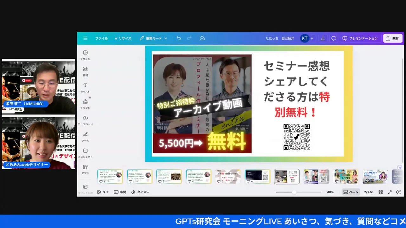Select page 10 thumbnail
Screen dimensions: 406x228
[x=375, y=176]
